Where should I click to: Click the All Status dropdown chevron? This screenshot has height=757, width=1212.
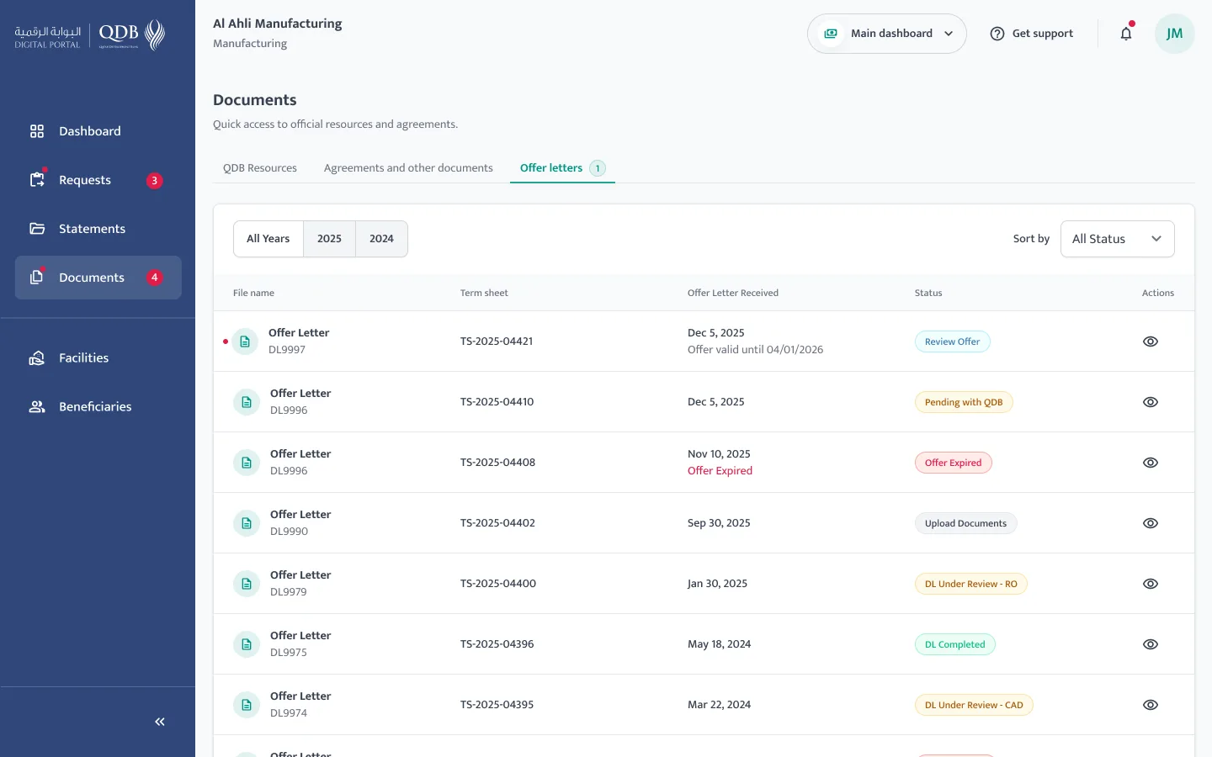[1156, 239]
